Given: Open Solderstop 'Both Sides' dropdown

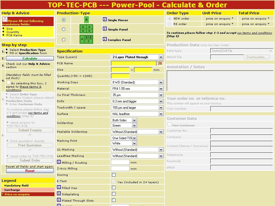Looking at the screenshot, I should coord(124,120).
